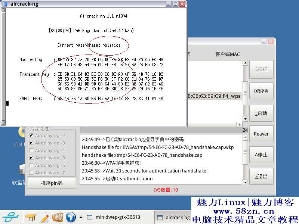
Task: Enable the Aireplay-ng -4 checkbox
Action: 31,150
